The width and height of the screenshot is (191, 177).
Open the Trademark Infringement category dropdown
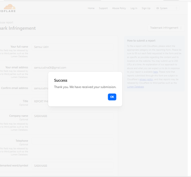coord(166,28)
